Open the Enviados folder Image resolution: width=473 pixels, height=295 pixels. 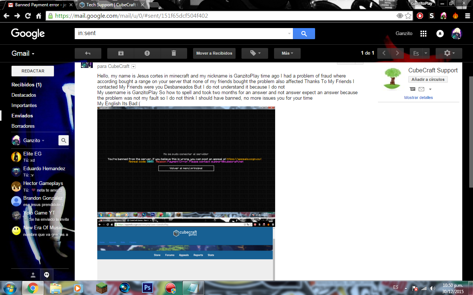pos(22,116)
